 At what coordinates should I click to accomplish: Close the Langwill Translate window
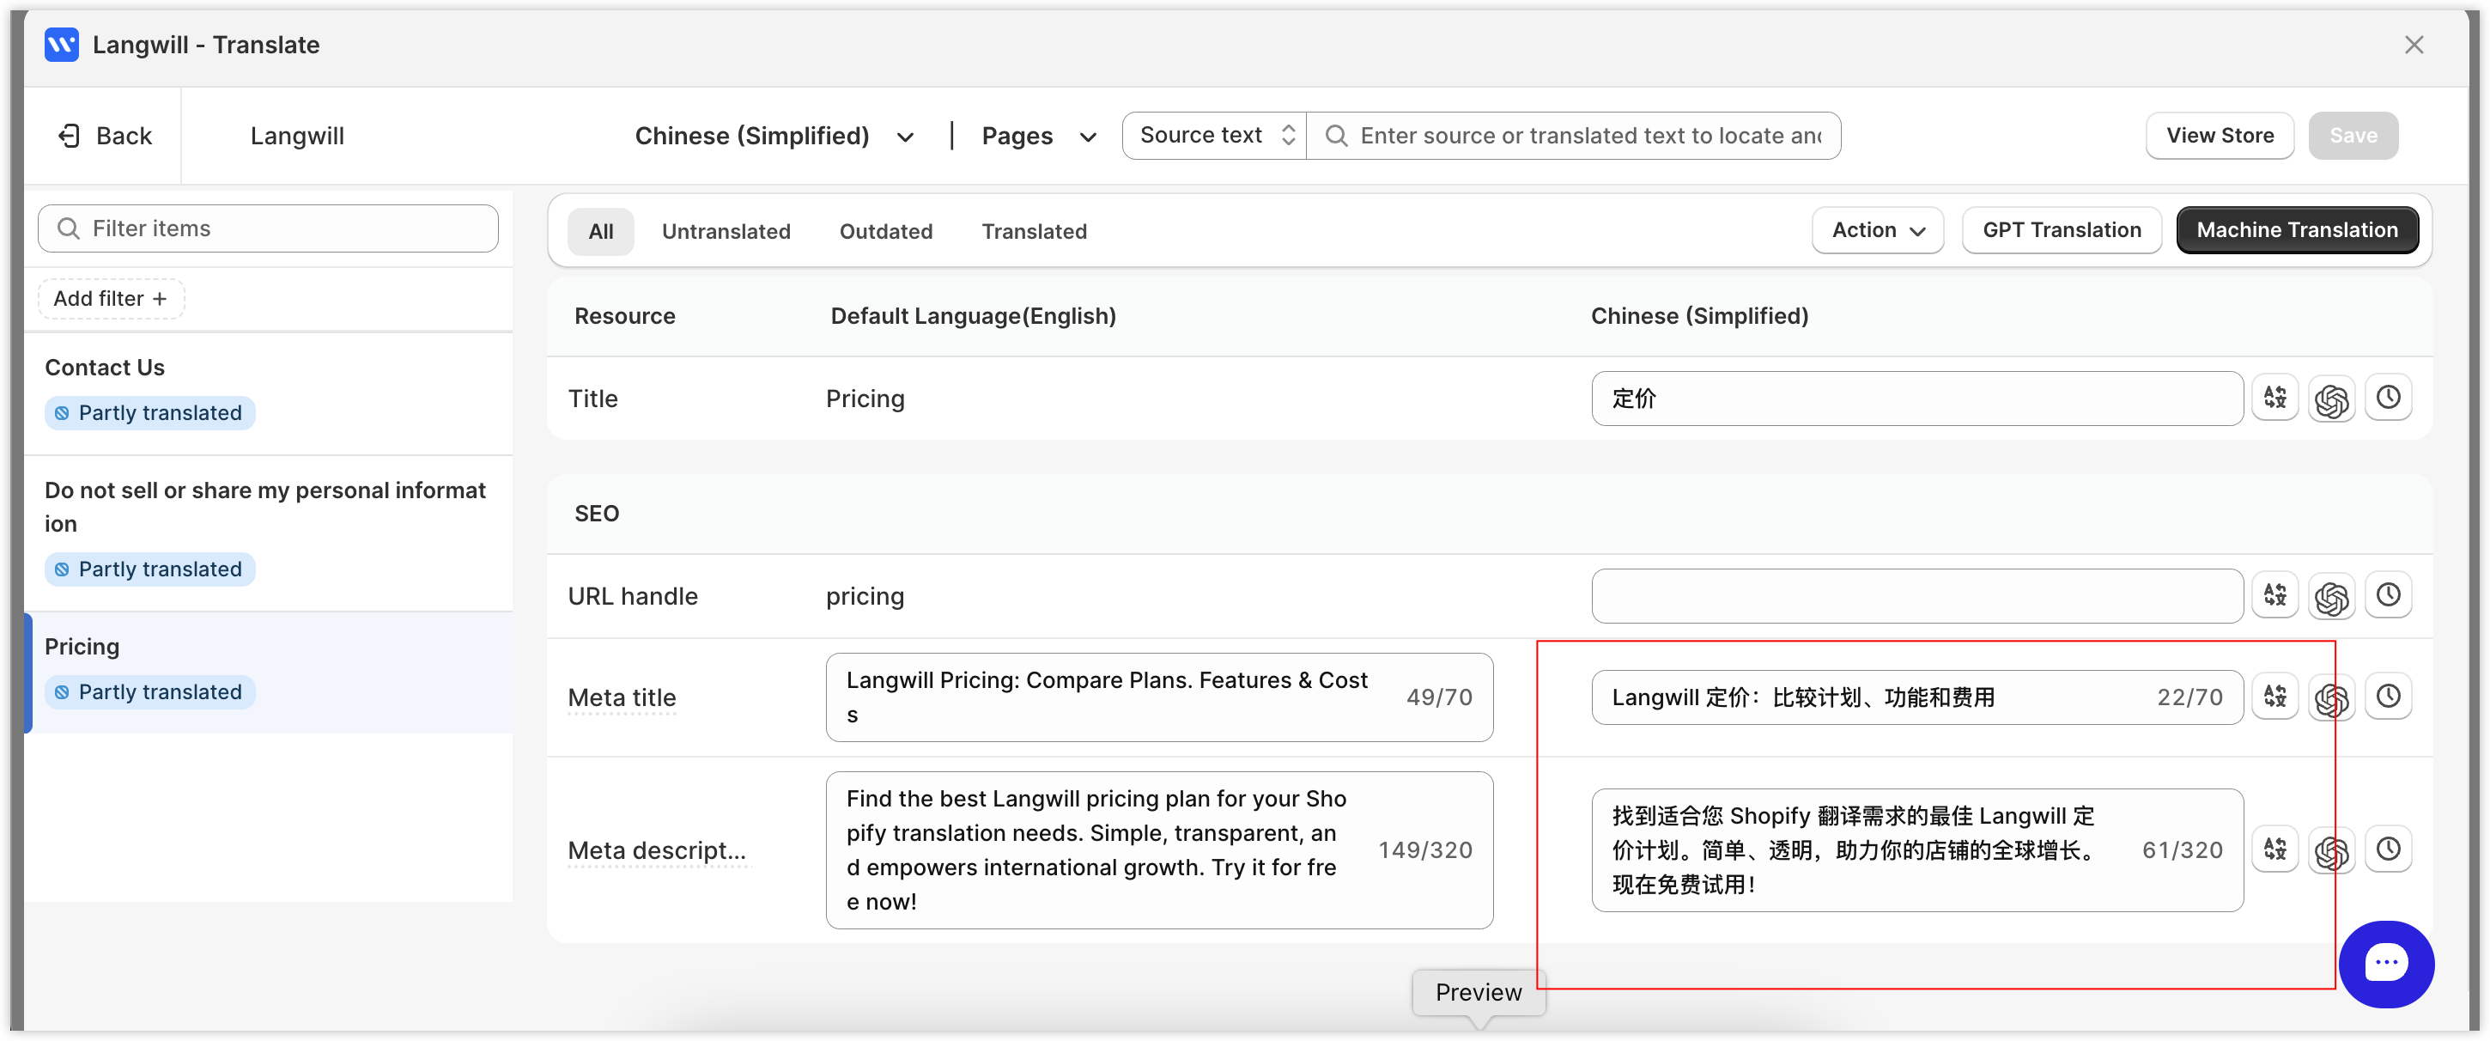coord(2414,45)
